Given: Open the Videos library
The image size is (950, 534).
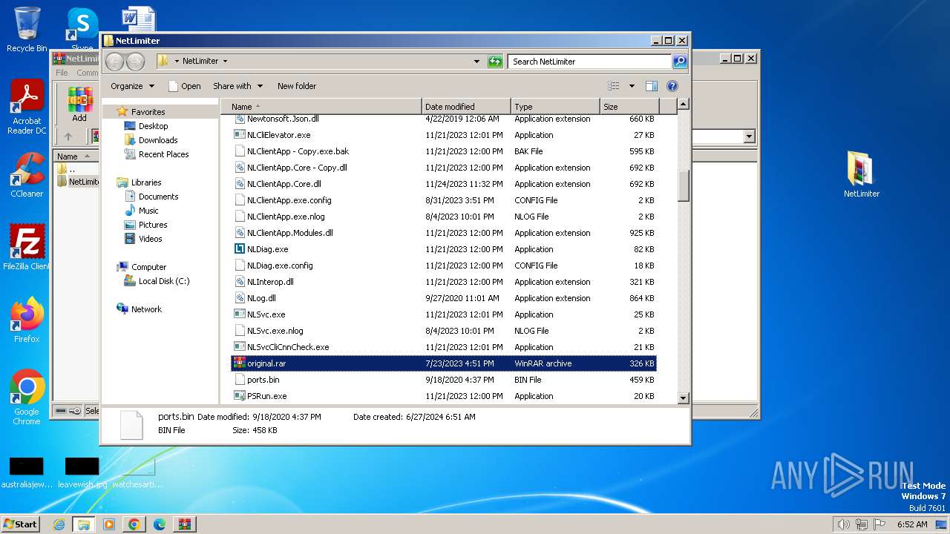Looking at the screenshot, I should [x=150, y=239].
